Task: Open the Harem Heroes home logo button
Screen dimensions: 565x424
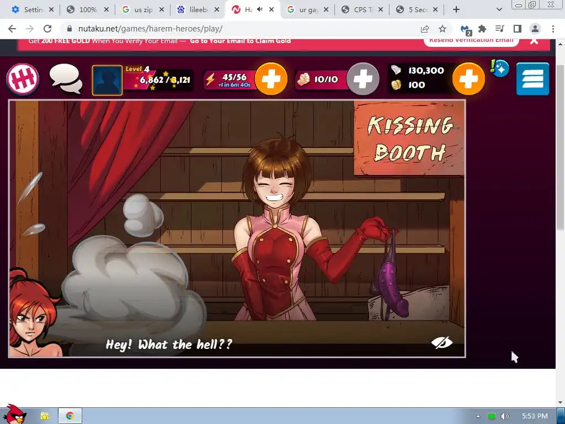Action: [22, 79]
